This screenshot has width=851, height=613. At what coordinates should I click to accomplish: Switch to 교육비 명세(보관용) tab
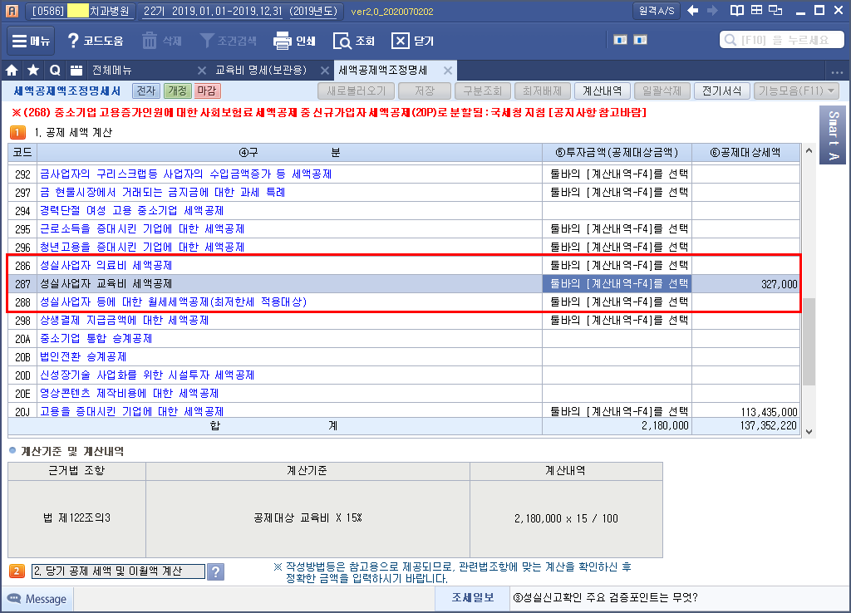click(x=261, y=70)
